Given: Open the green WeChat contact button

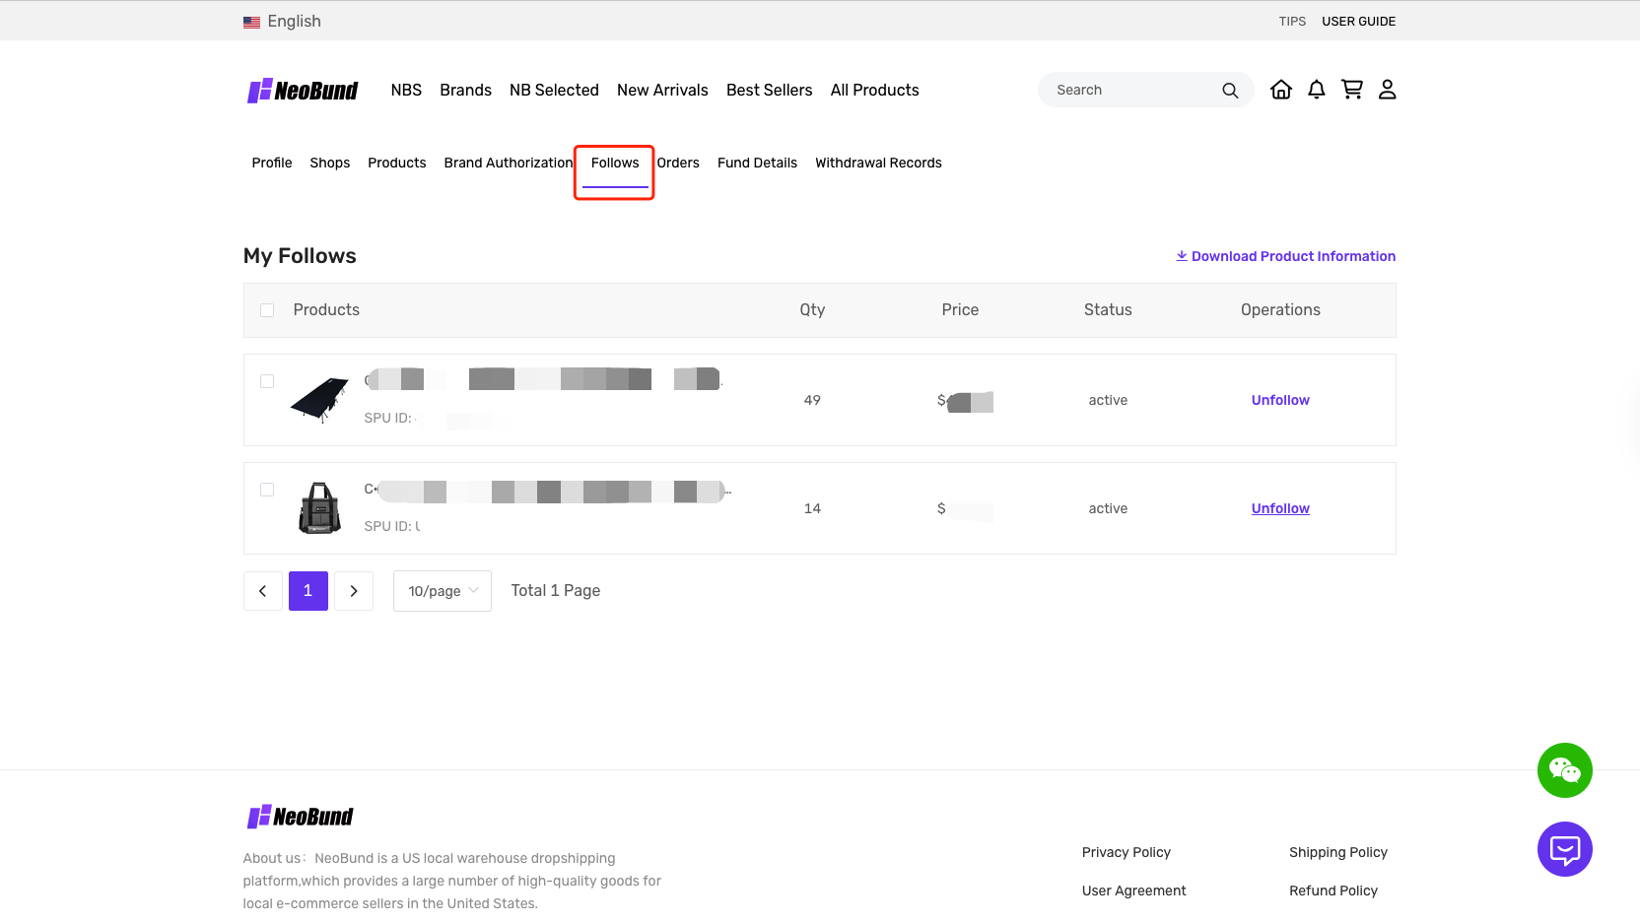Looking at the screenshot, I should click(1564, 770).
